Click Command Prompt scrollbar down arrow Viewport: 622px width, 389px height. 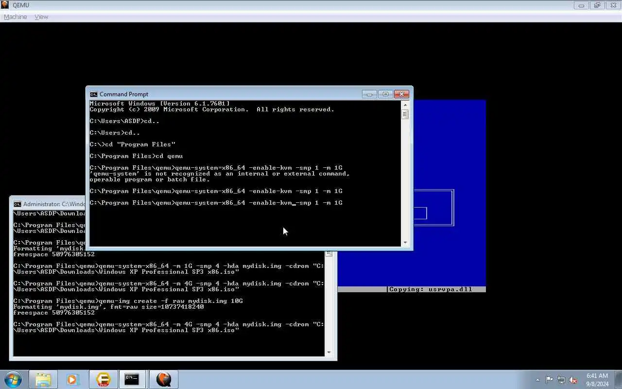click(405, 243)
